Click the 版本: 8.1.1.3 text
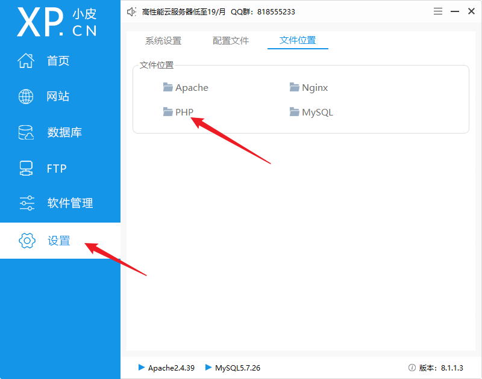This screenshot has height=379, width=482. coord(441,368)
